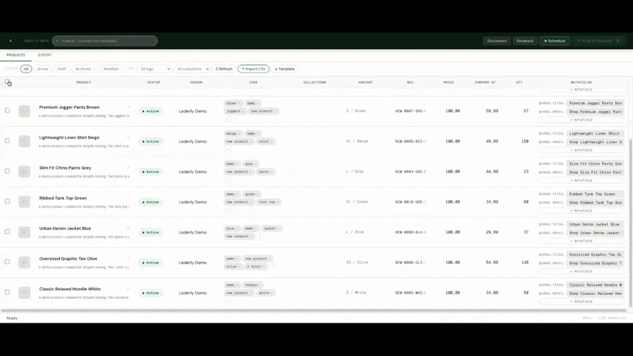Screen dimensions: 633x356
Task: Open Urban Denim Jacket Blue external link icon
Action: click(x=128, y=228)
